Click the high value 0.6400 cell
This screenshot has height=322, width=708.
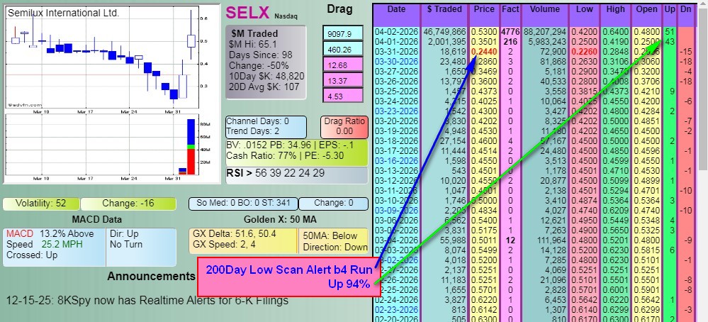click(615, 32)
